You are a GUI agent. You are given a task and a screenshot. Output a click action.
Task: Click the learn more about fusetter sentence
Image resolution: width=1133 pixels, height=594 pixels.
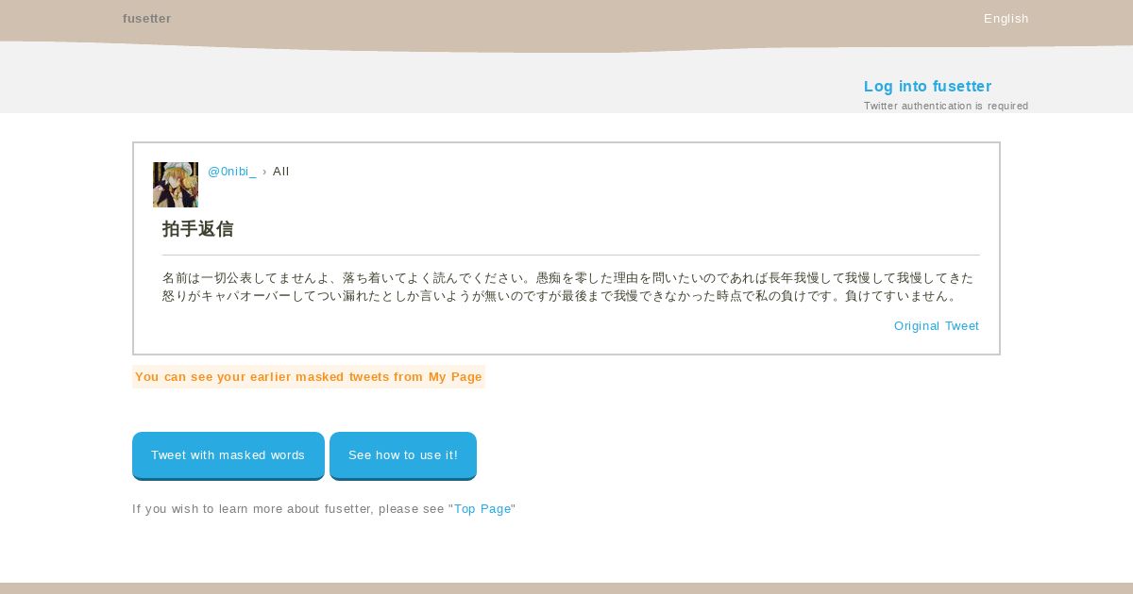tap(324, 509)
